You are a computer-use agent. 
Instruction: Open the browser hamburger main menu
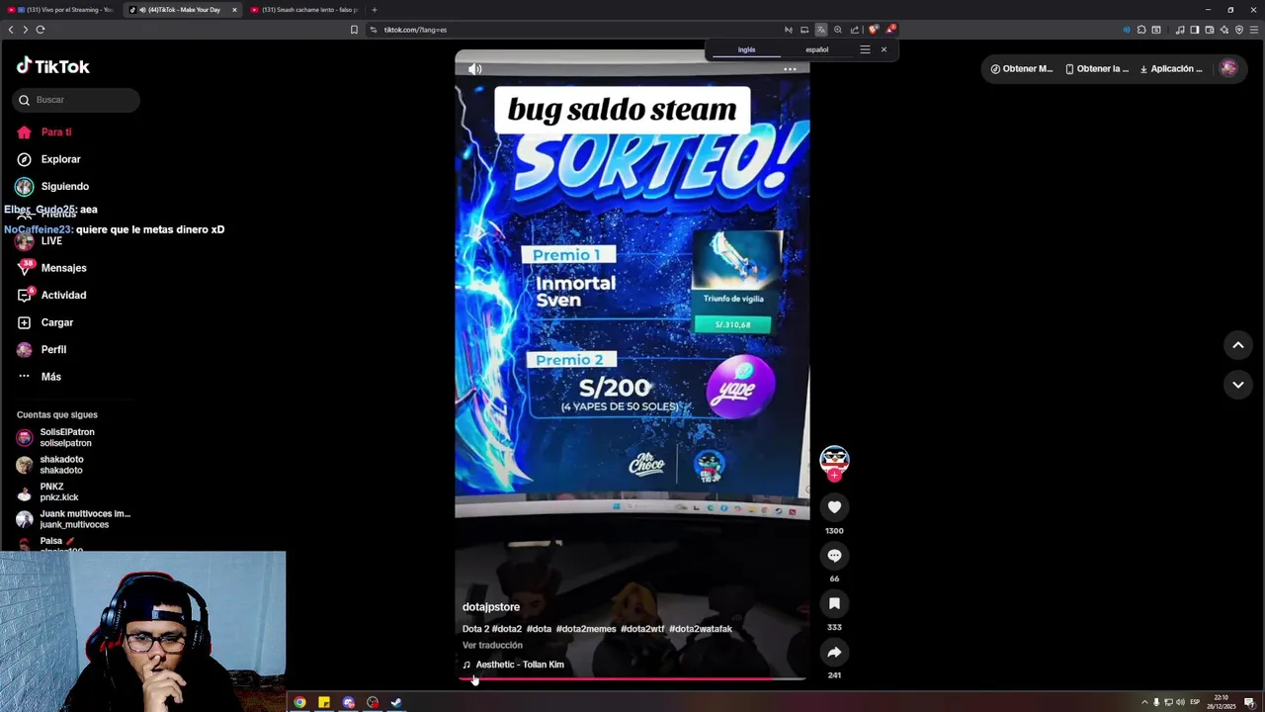click(x=1253, y=30)
